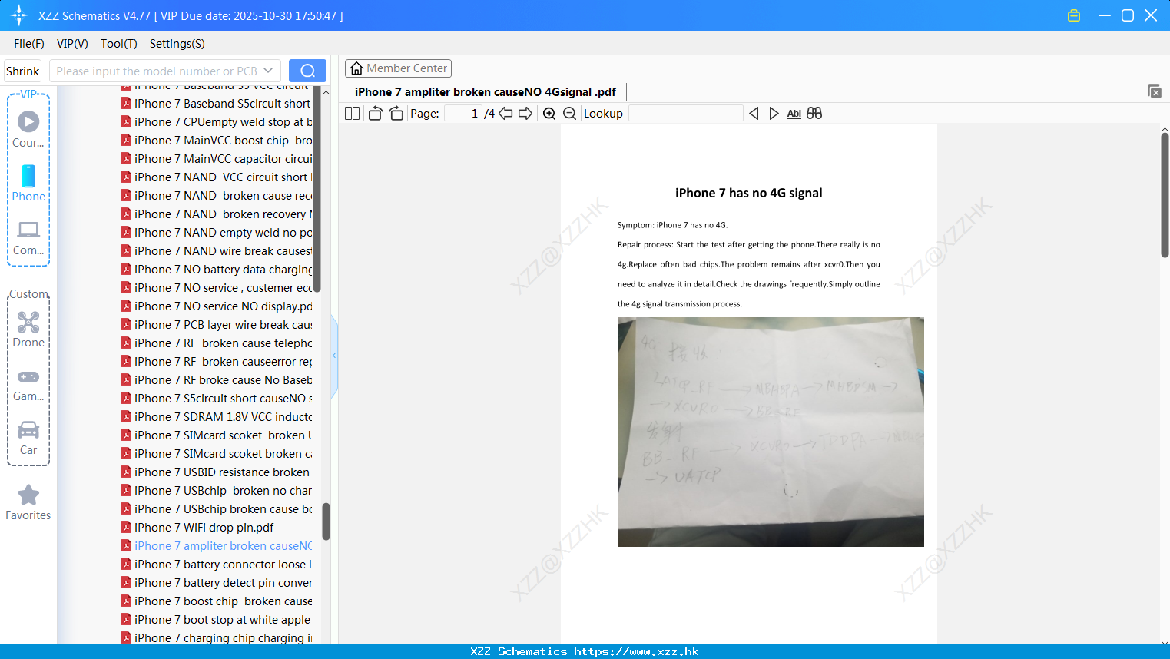Viewport: 1170px width, 659px height.
Task: Select the Computer category in sidebar
Action: [28, 238]
